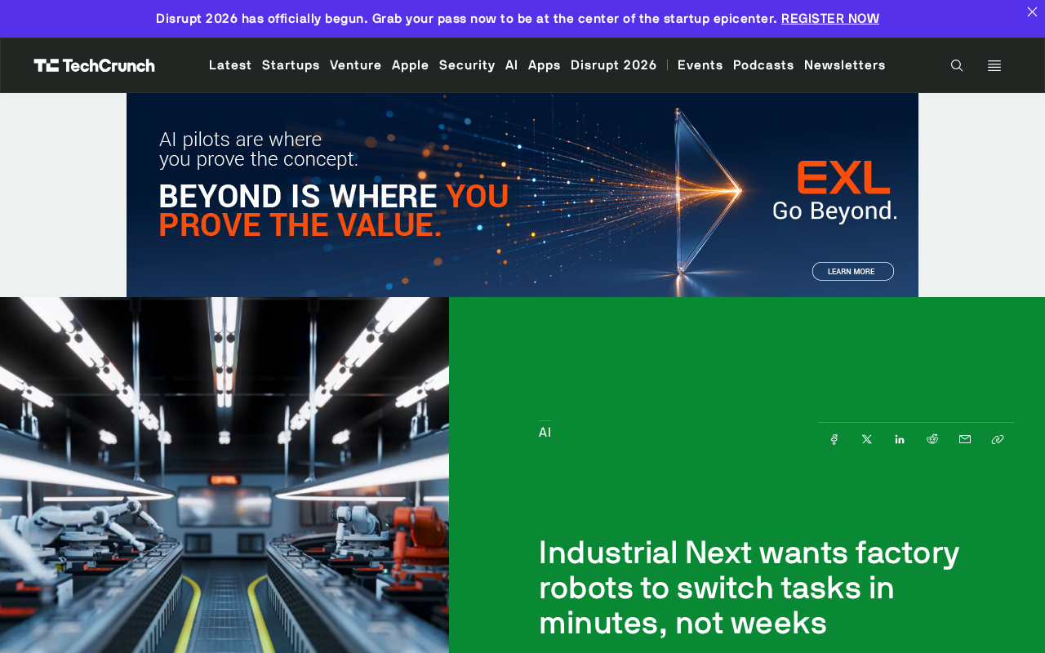Share article via email
Screen dimensions: 1045x653
[965, 439]
